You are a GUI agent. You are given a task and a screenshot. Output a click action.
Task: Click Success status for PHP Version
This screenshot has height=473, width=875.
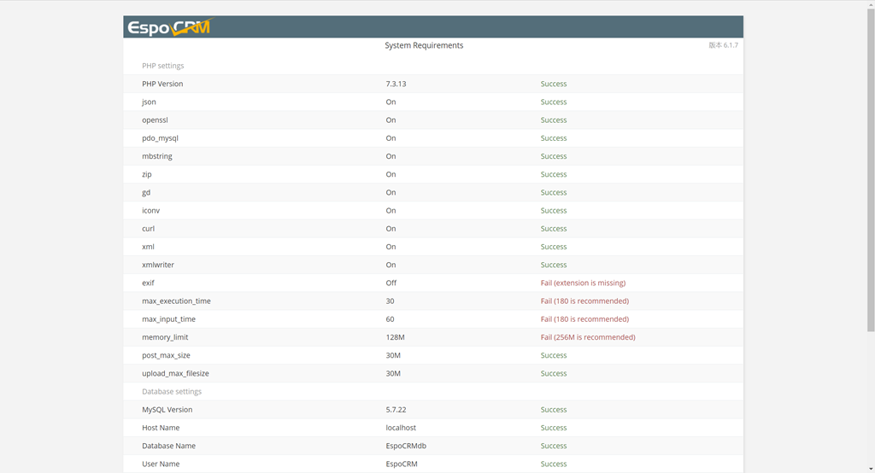coord(554,84)
